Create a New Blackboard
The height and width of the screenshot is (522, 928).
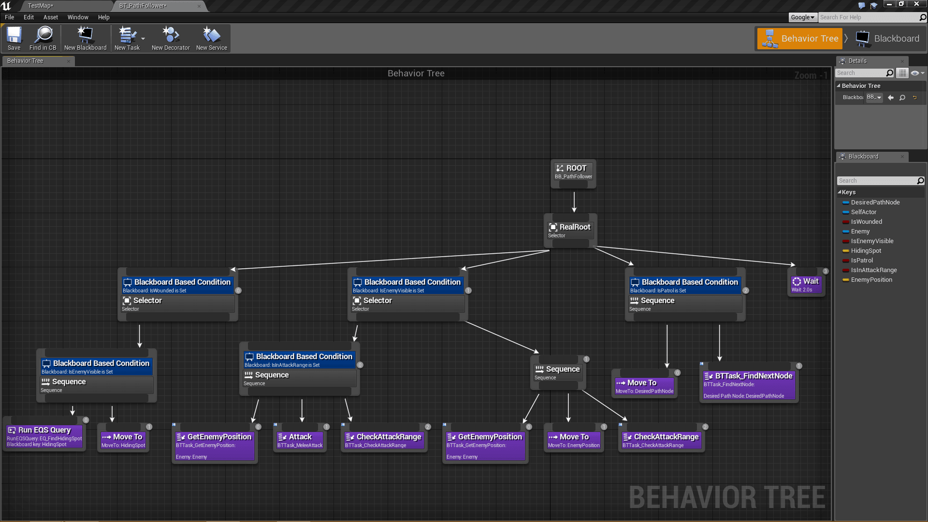[85, 38]
